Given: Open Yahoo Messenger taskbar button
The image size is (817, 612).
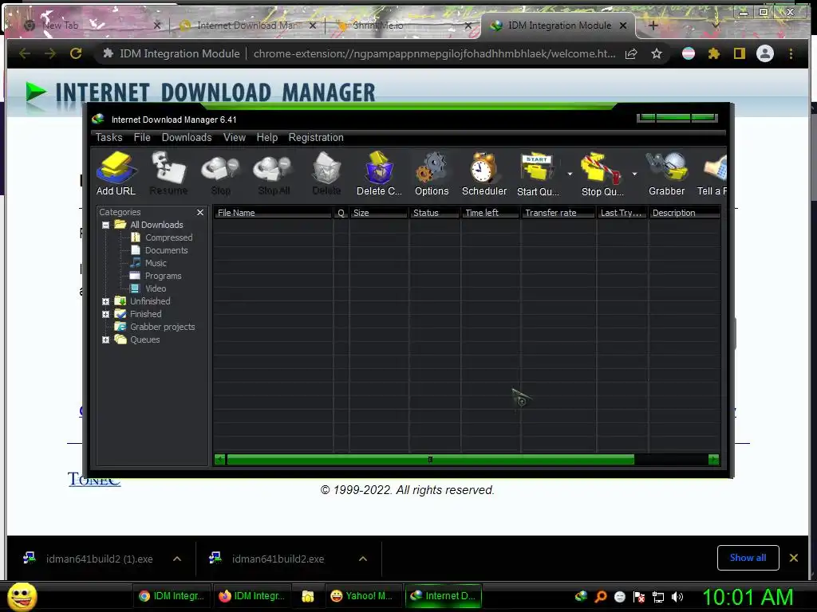Looking at the screenshot, I should coord(362,596).
